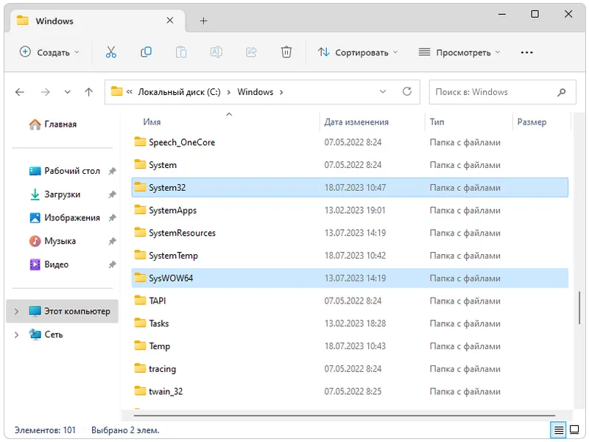Open the Просмотреть dropdown
Viewport: 589px width, 442px height.
[x=459, y=52]
